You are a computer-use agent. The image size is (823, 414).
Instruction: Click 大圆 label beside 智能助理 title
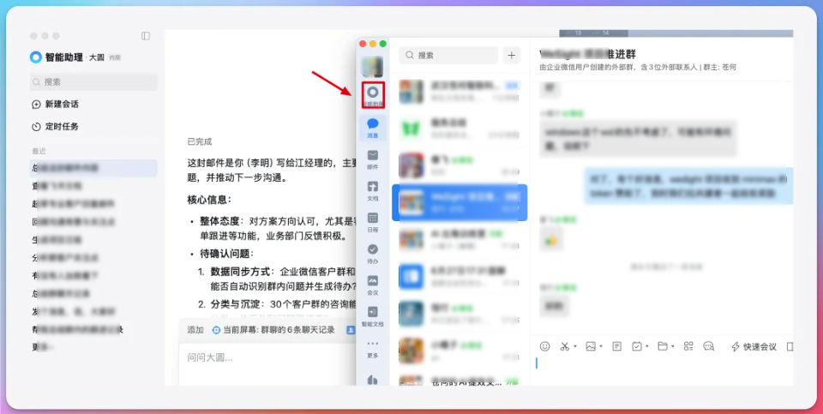(x=97, y=57)
